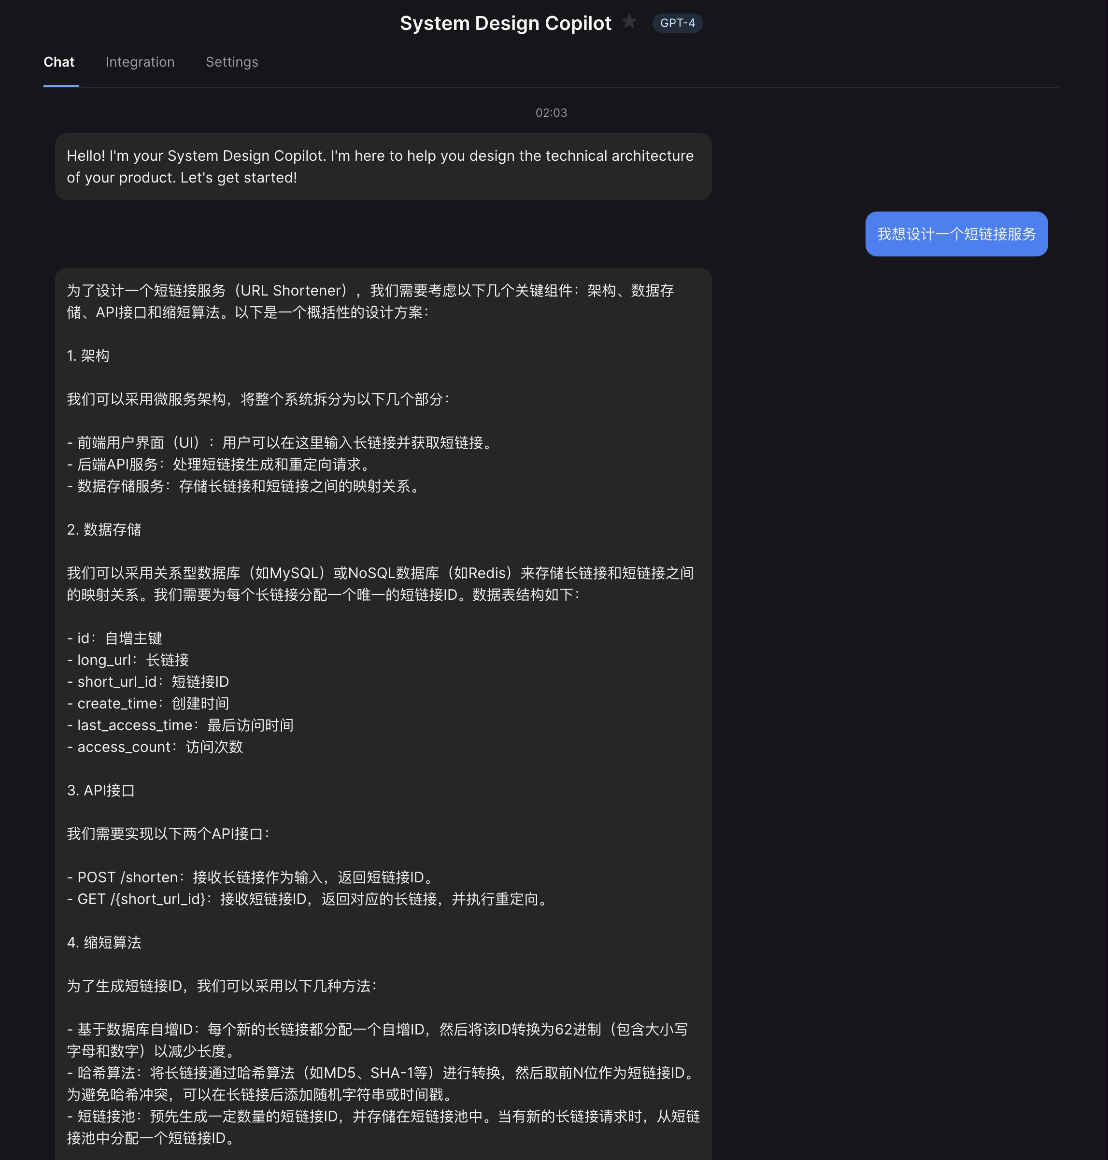Switch to the Integration tab
1108x1160 pixels.
[x=140, y=62]
